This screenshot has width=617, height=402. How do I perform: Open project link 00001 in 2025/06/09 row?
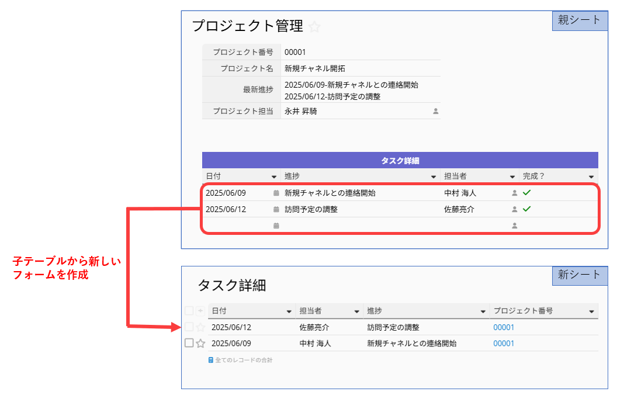[504, 344]
